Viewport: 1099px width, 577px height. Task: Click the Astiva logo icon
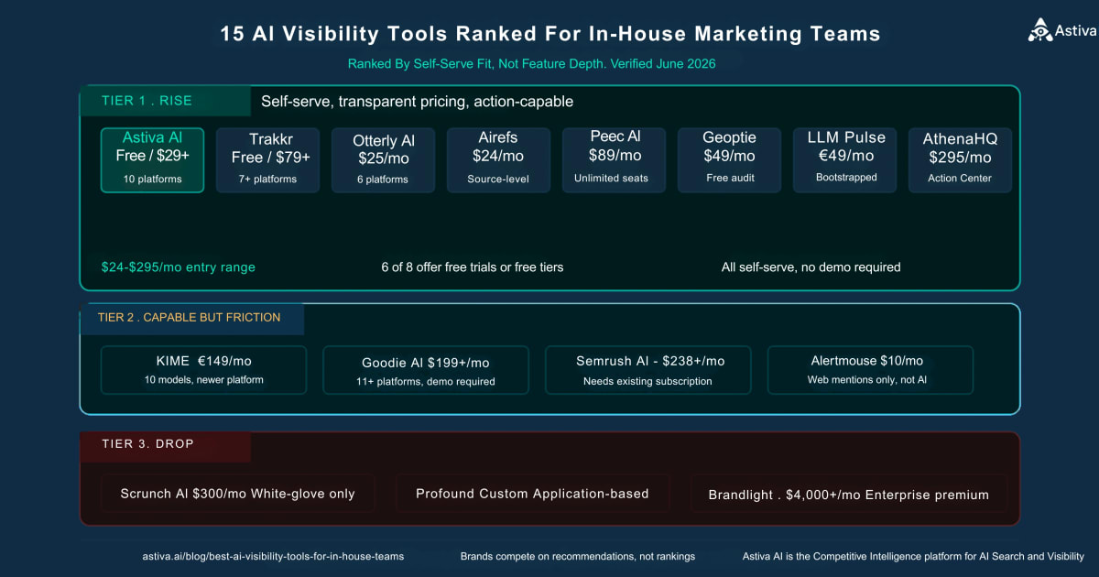[x=1040, y=31]
